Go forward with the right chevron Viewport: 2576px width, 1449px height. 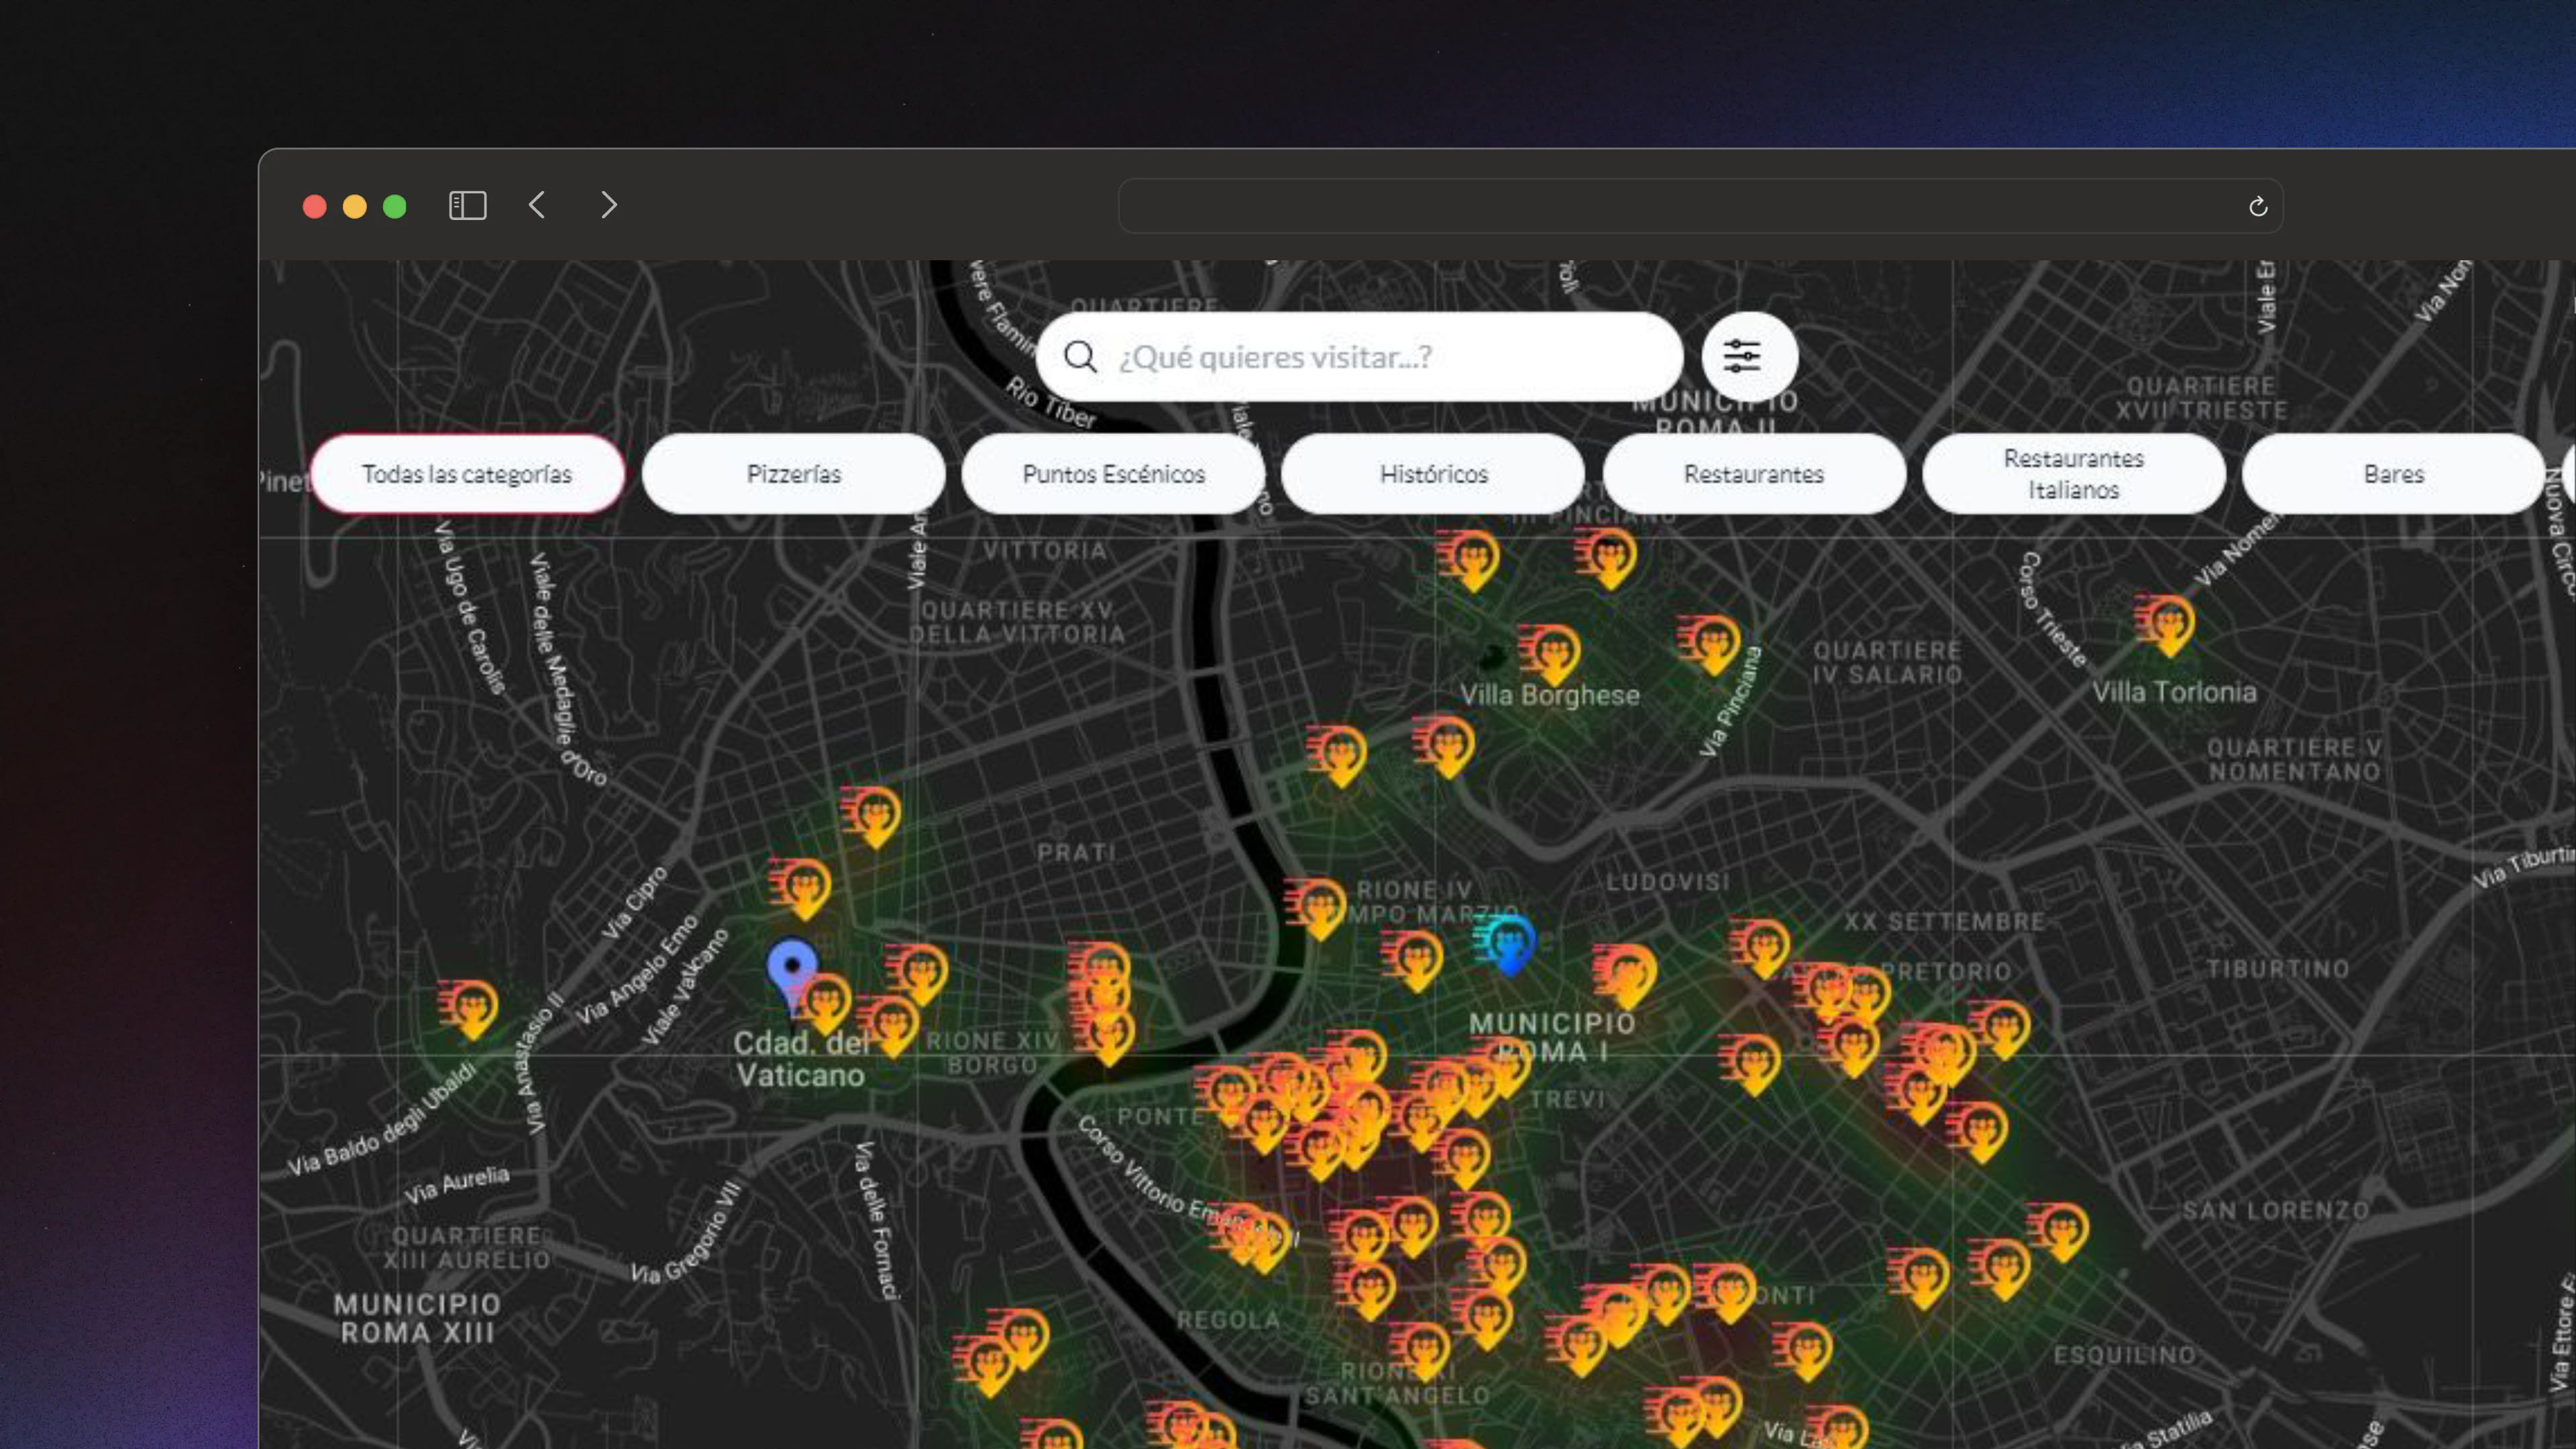[609, 205]
